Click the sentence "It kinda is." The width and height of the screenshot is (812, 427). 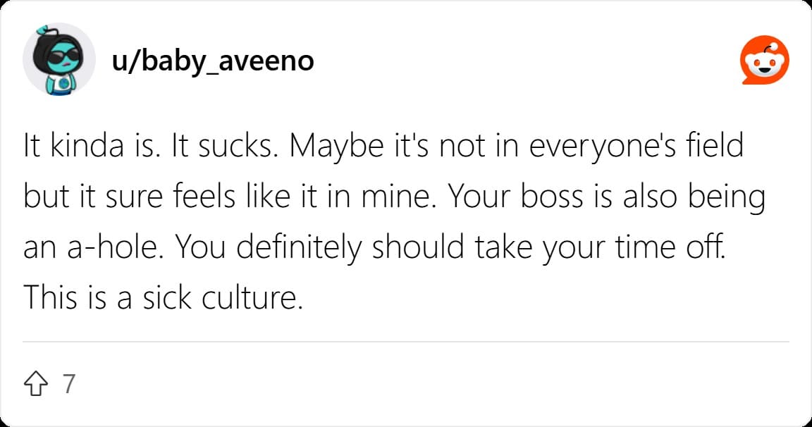91,146
